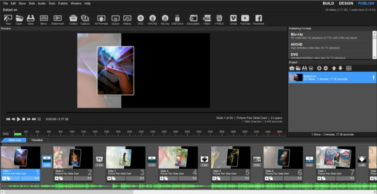Select DVD in Publishing Formats list
Screen dimensions: 377x194
click(x=330, y=55)
